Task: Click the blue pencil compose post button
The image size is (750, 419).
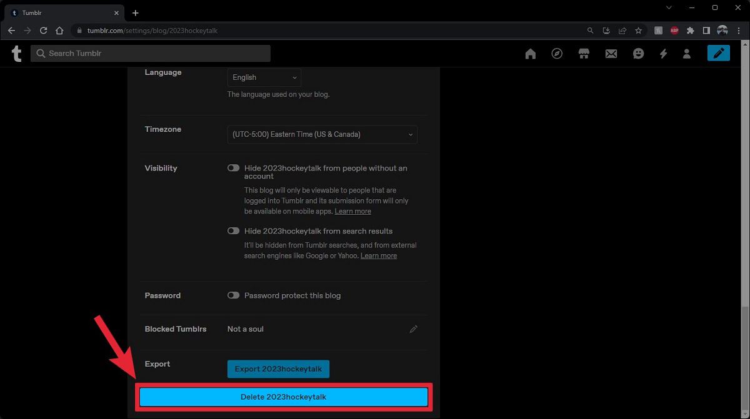Action: 718,53
